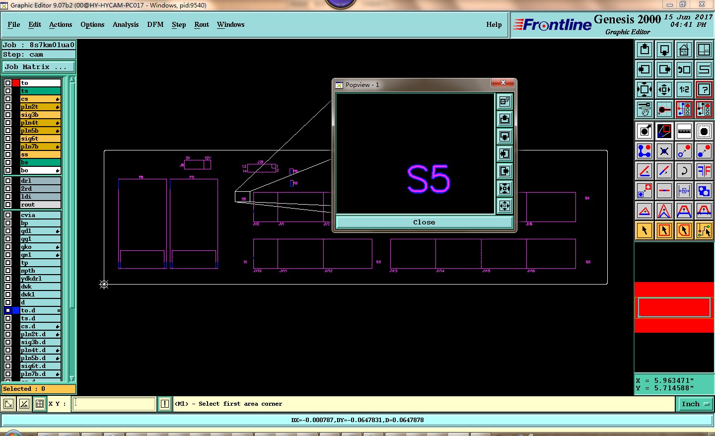Click the question mark query icon
The width and height of the screenshot is (715, 436).
pyautogui.click(x=704, y=89)
